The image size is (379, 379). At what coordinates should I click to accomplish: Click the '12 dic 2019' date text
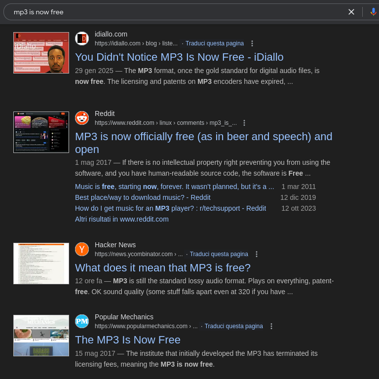pyautogui.click(x=298, y=197)
